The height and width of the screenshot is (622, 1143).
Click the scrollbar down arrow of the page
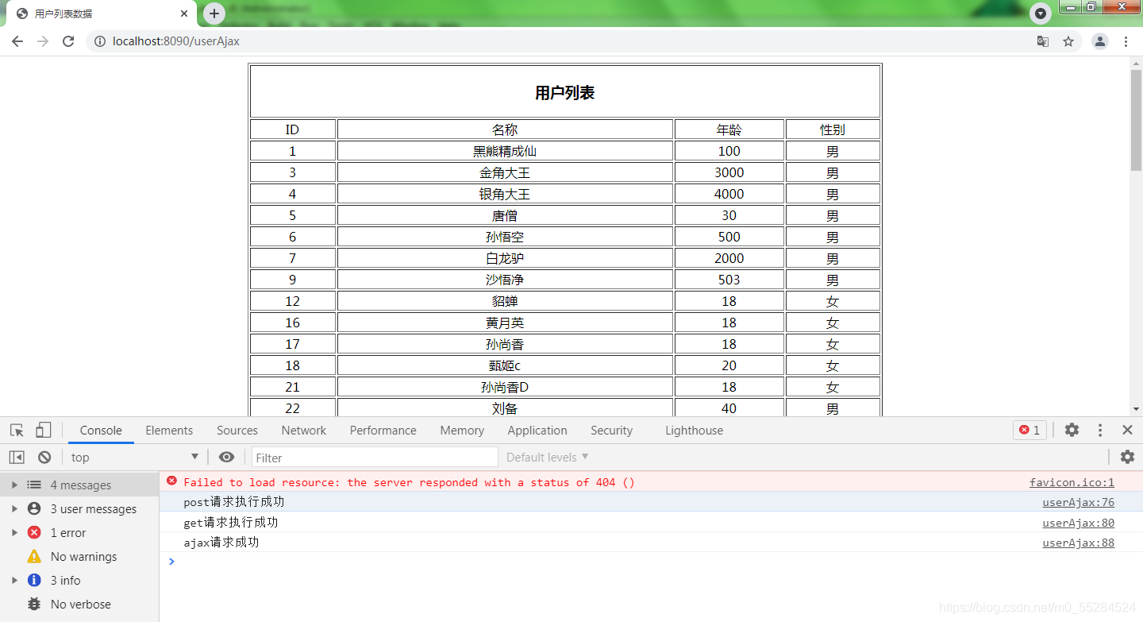(x=1136, y=409)
